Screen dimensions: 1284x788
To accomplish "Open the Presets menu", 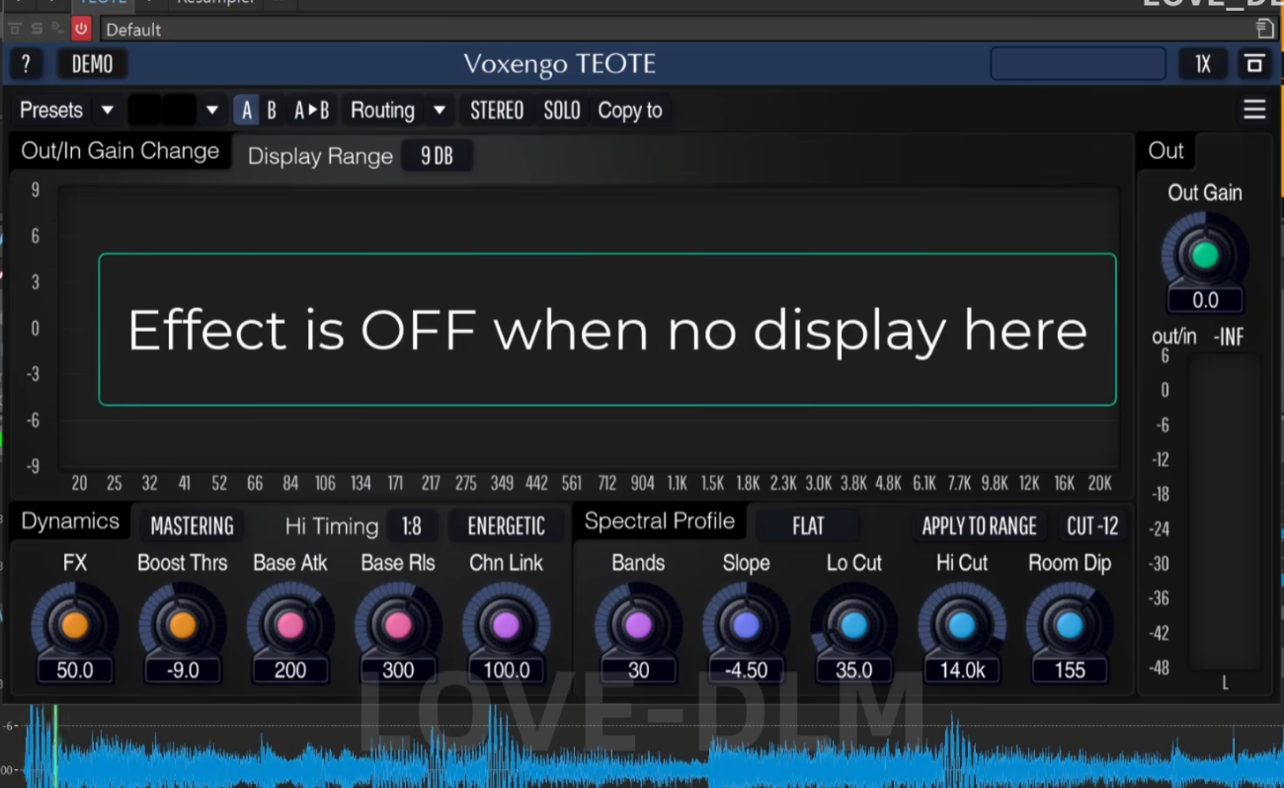I will coord(51,111).
